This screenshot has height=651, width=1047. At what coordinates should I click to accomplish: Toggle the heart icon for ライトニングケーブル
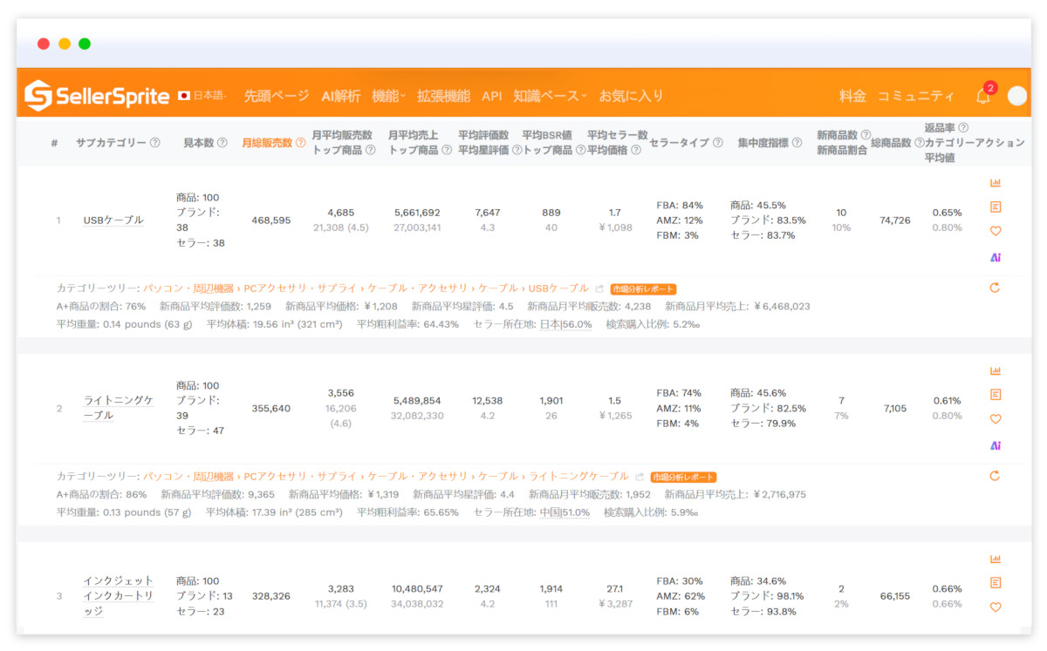pyautogui.click(x=996, y=418)
